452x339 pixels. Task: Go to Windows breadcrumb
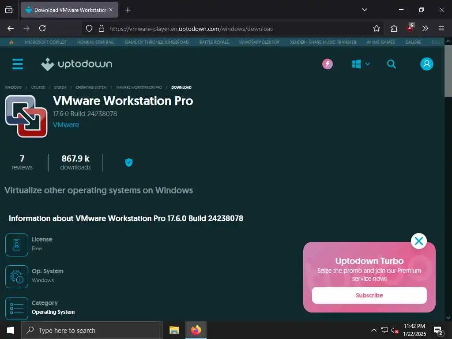pos(13,87)
